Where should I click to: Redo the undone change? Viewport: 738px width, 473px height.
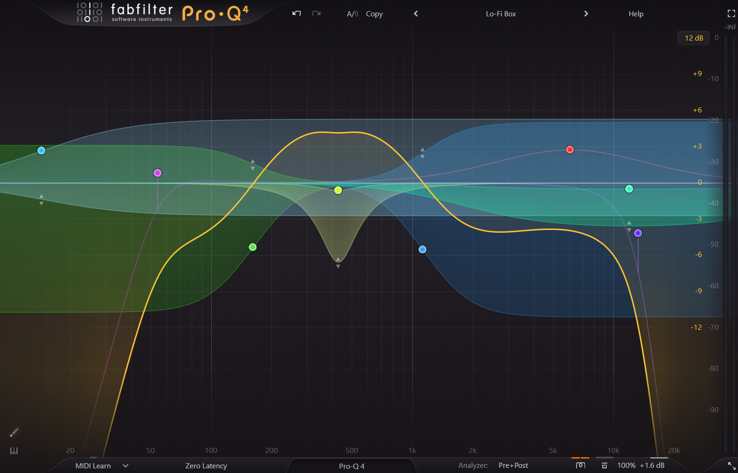pos(316,14)
